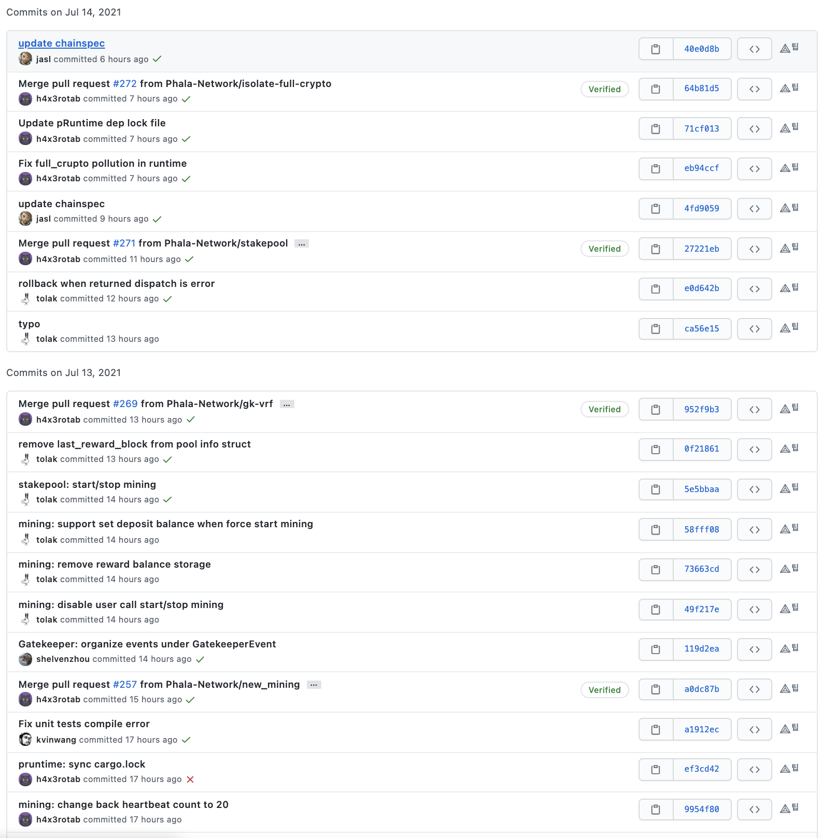Screen dimensions: 822x838
Task: Browse the repo at commit 119d2ea
Action: coord(755,649)
